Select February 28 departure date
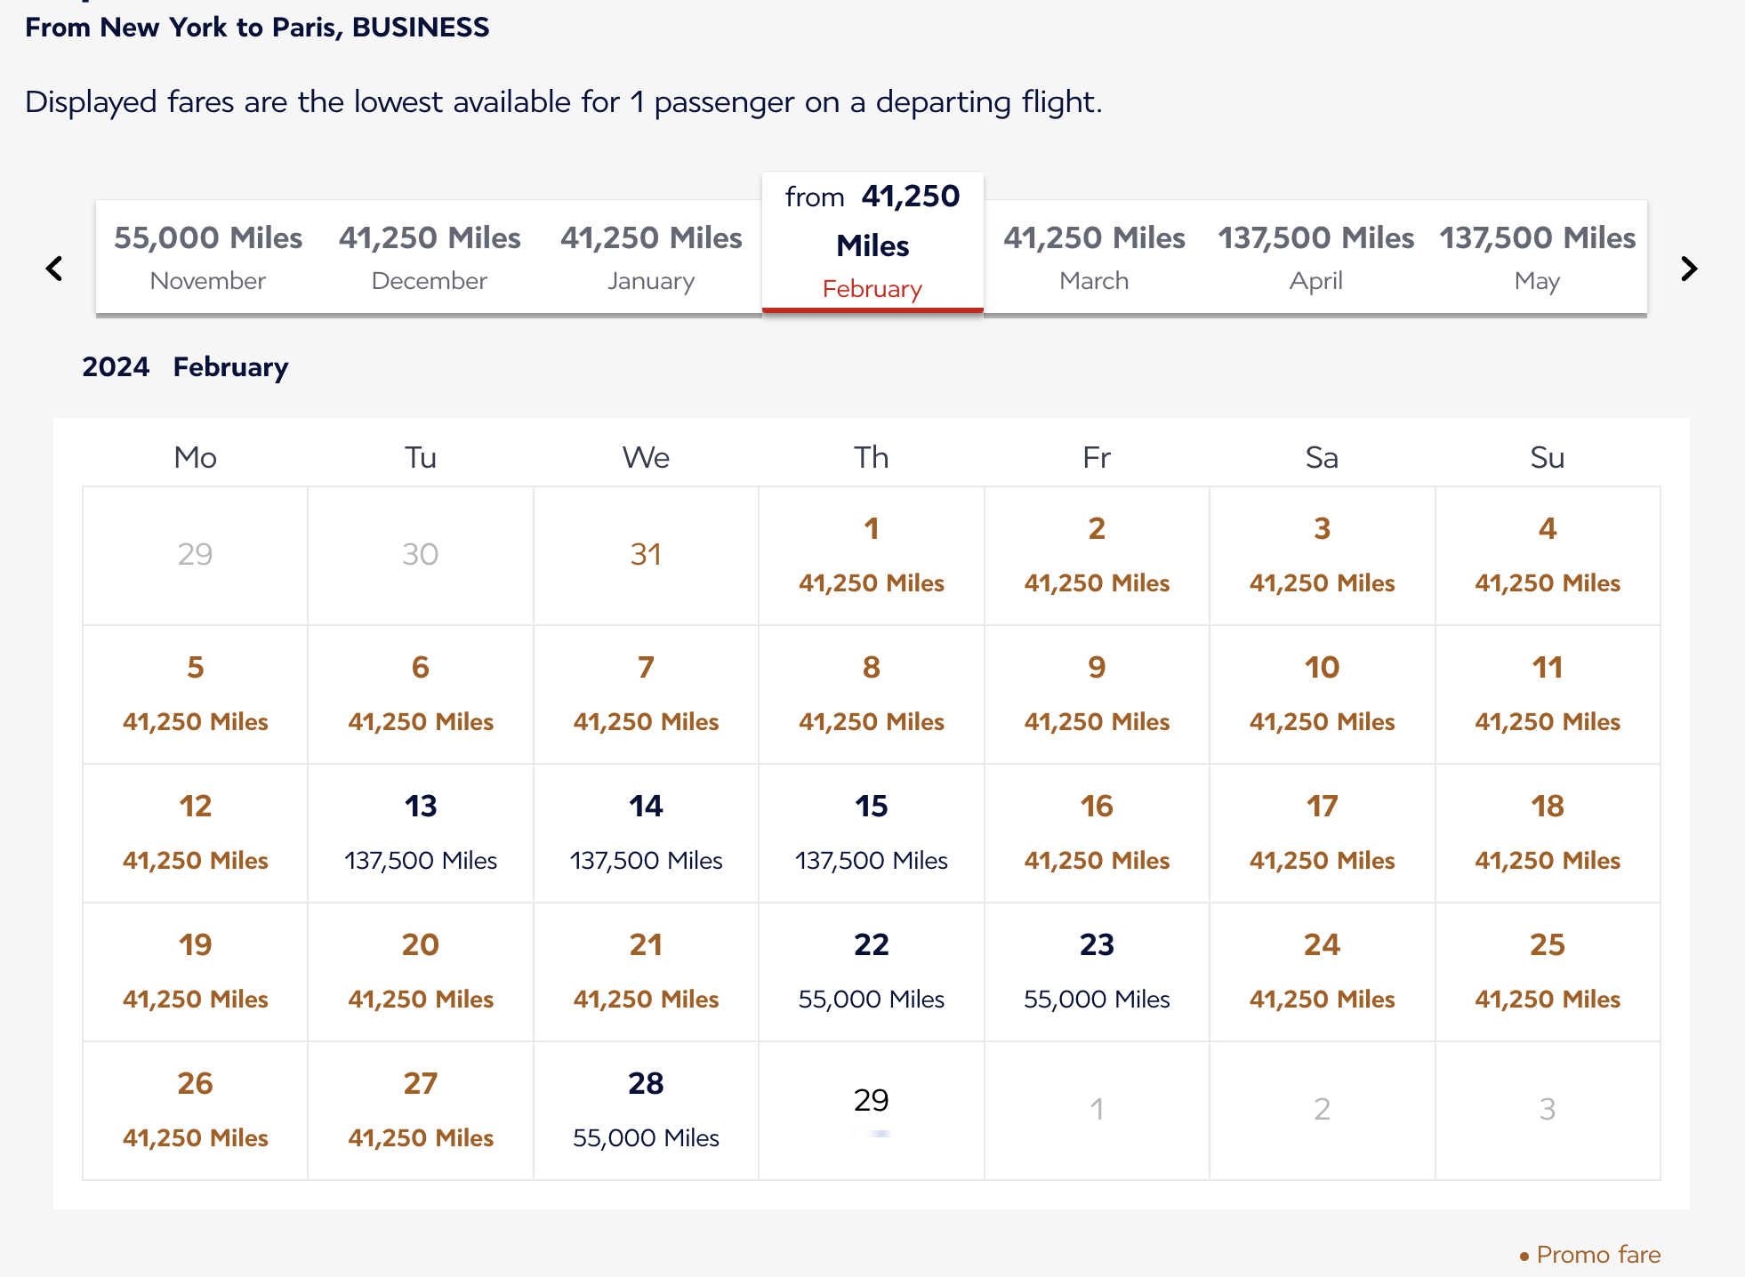The image size is (1745, 1277). click(x=646, y=1111)
